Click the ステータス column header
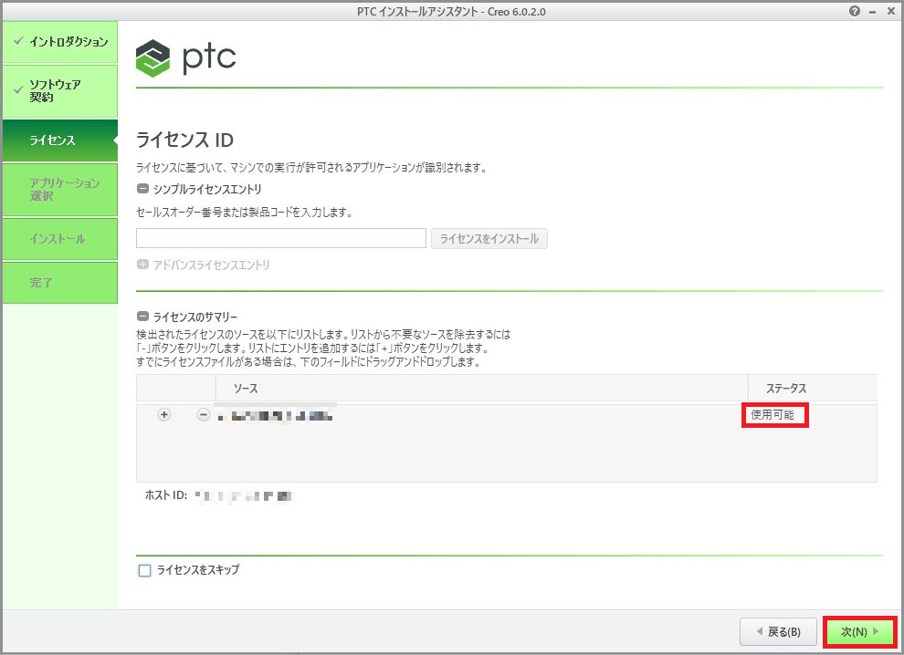 (813, 389)
